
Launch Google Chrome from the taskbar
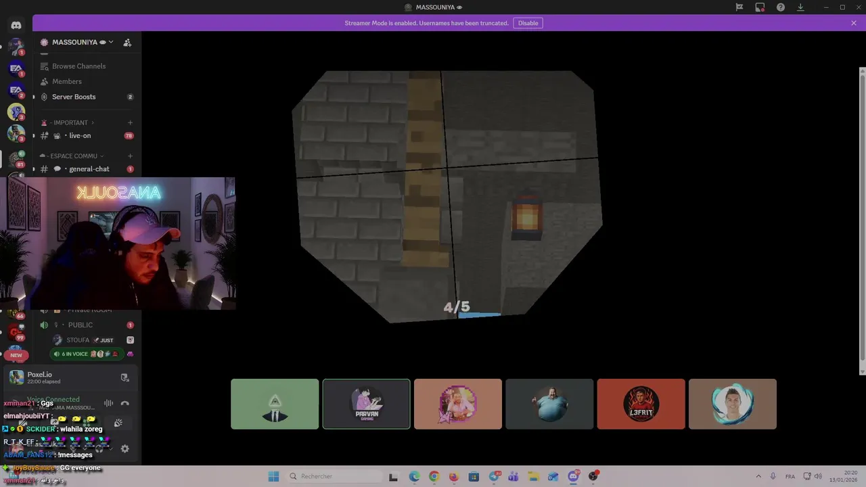[x=434, y=476]
